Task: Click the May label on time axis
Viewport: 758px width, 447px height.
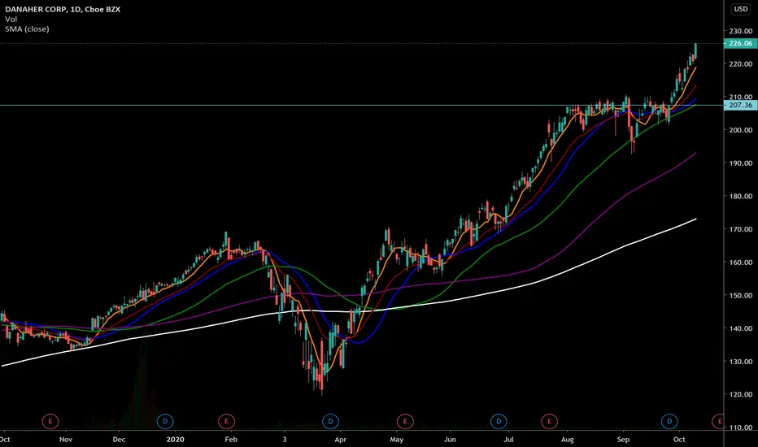Action: coord(396,439)
